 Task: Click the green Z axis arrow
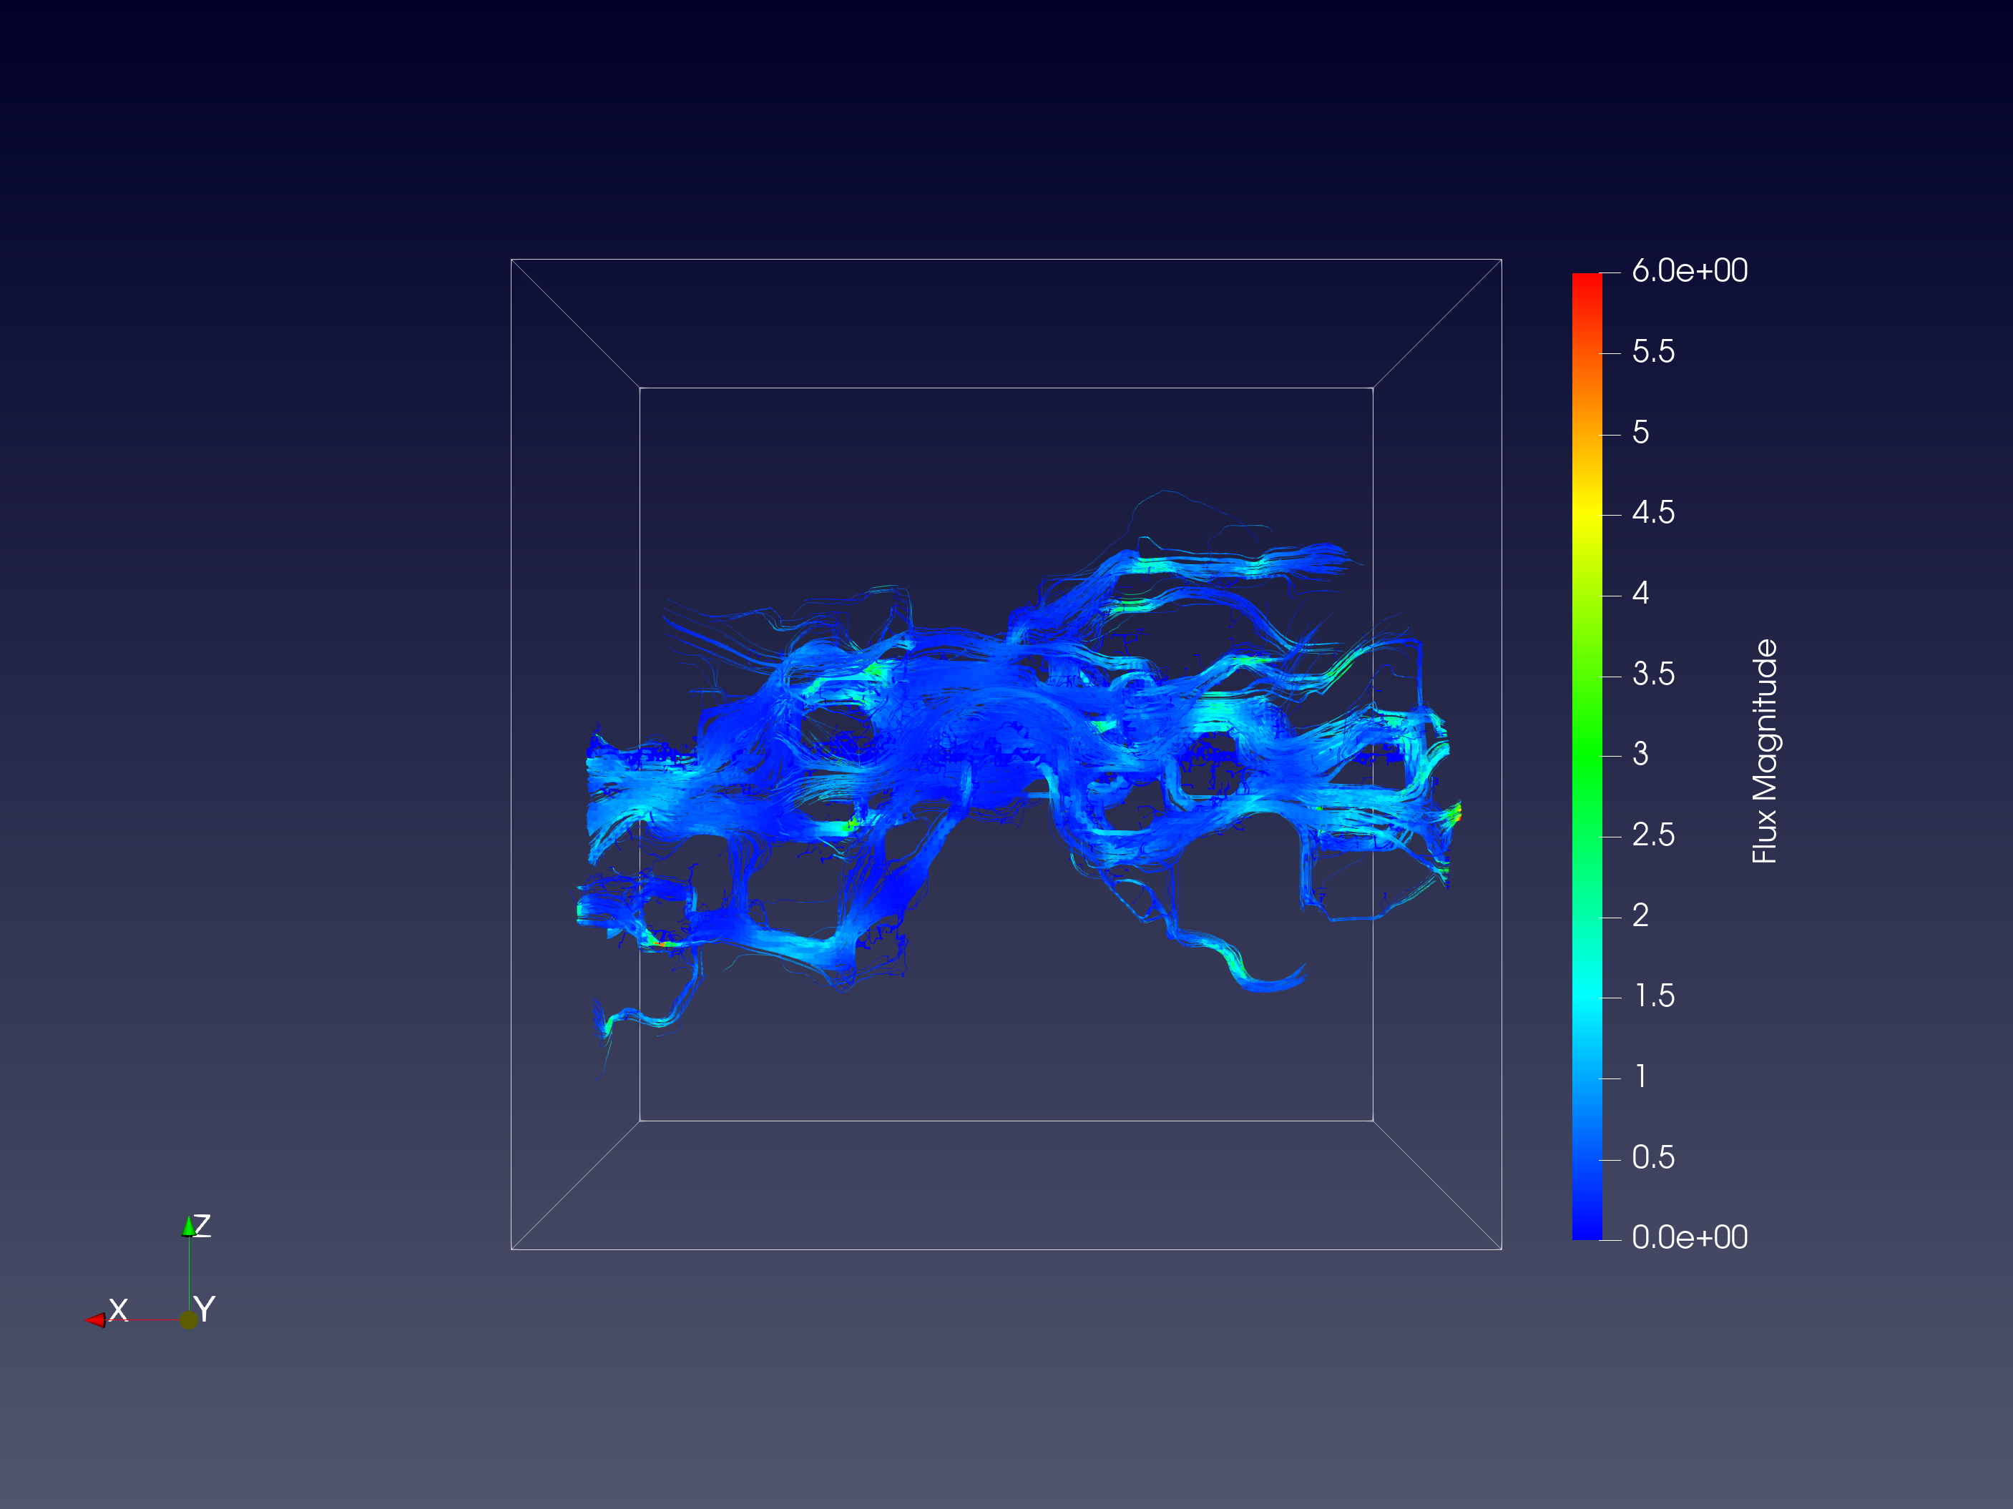[x=188, y=1227]
